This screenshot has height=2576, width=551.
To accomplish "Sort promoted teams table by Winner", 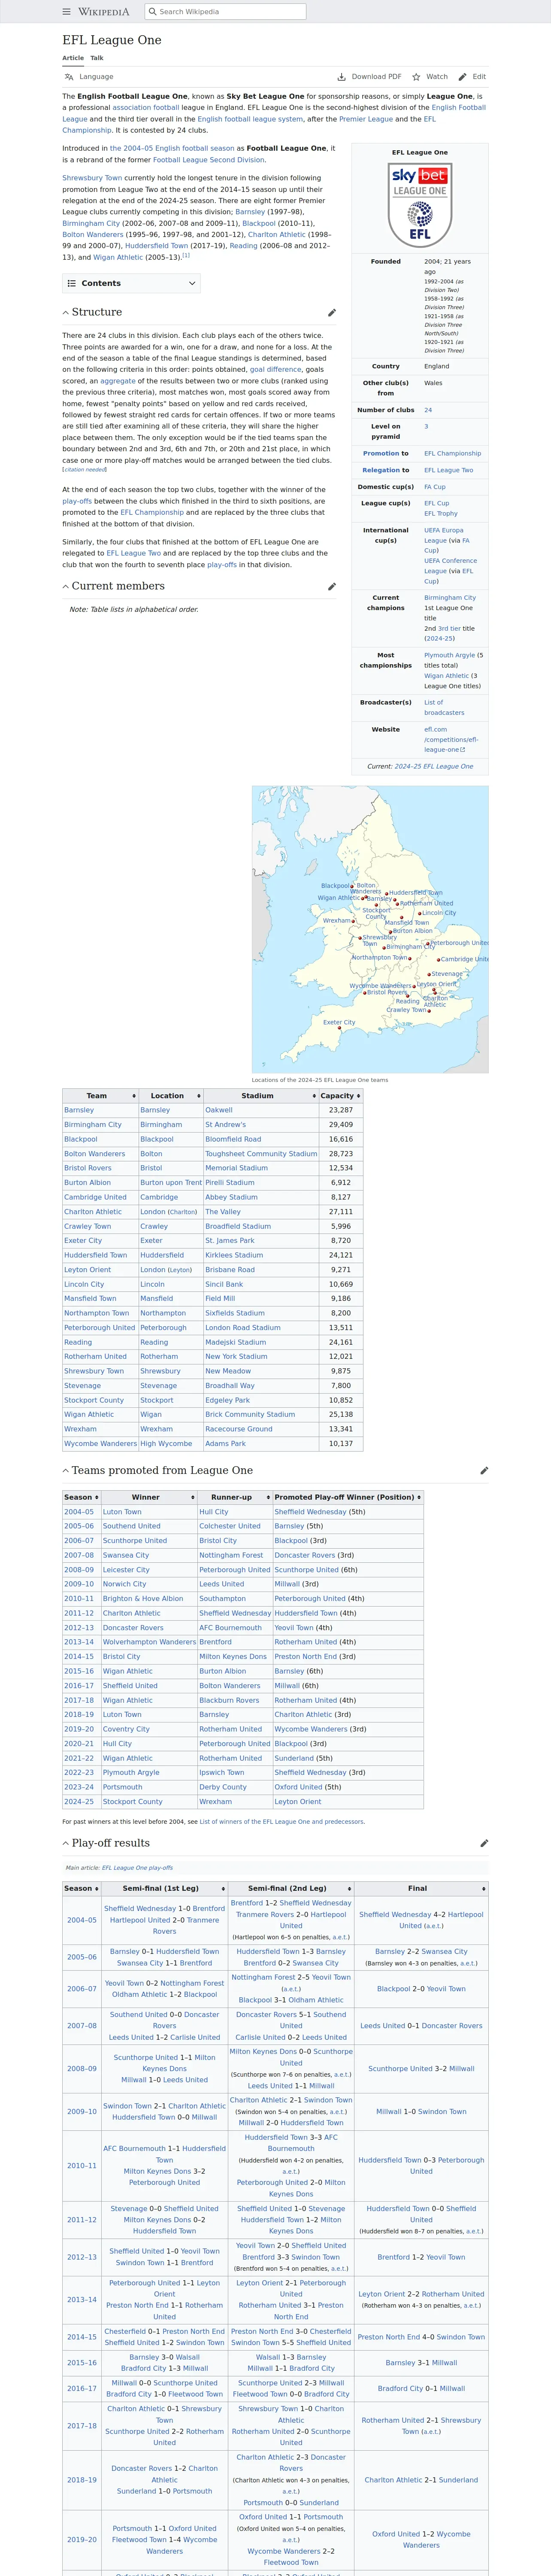I will point(149,1497).
